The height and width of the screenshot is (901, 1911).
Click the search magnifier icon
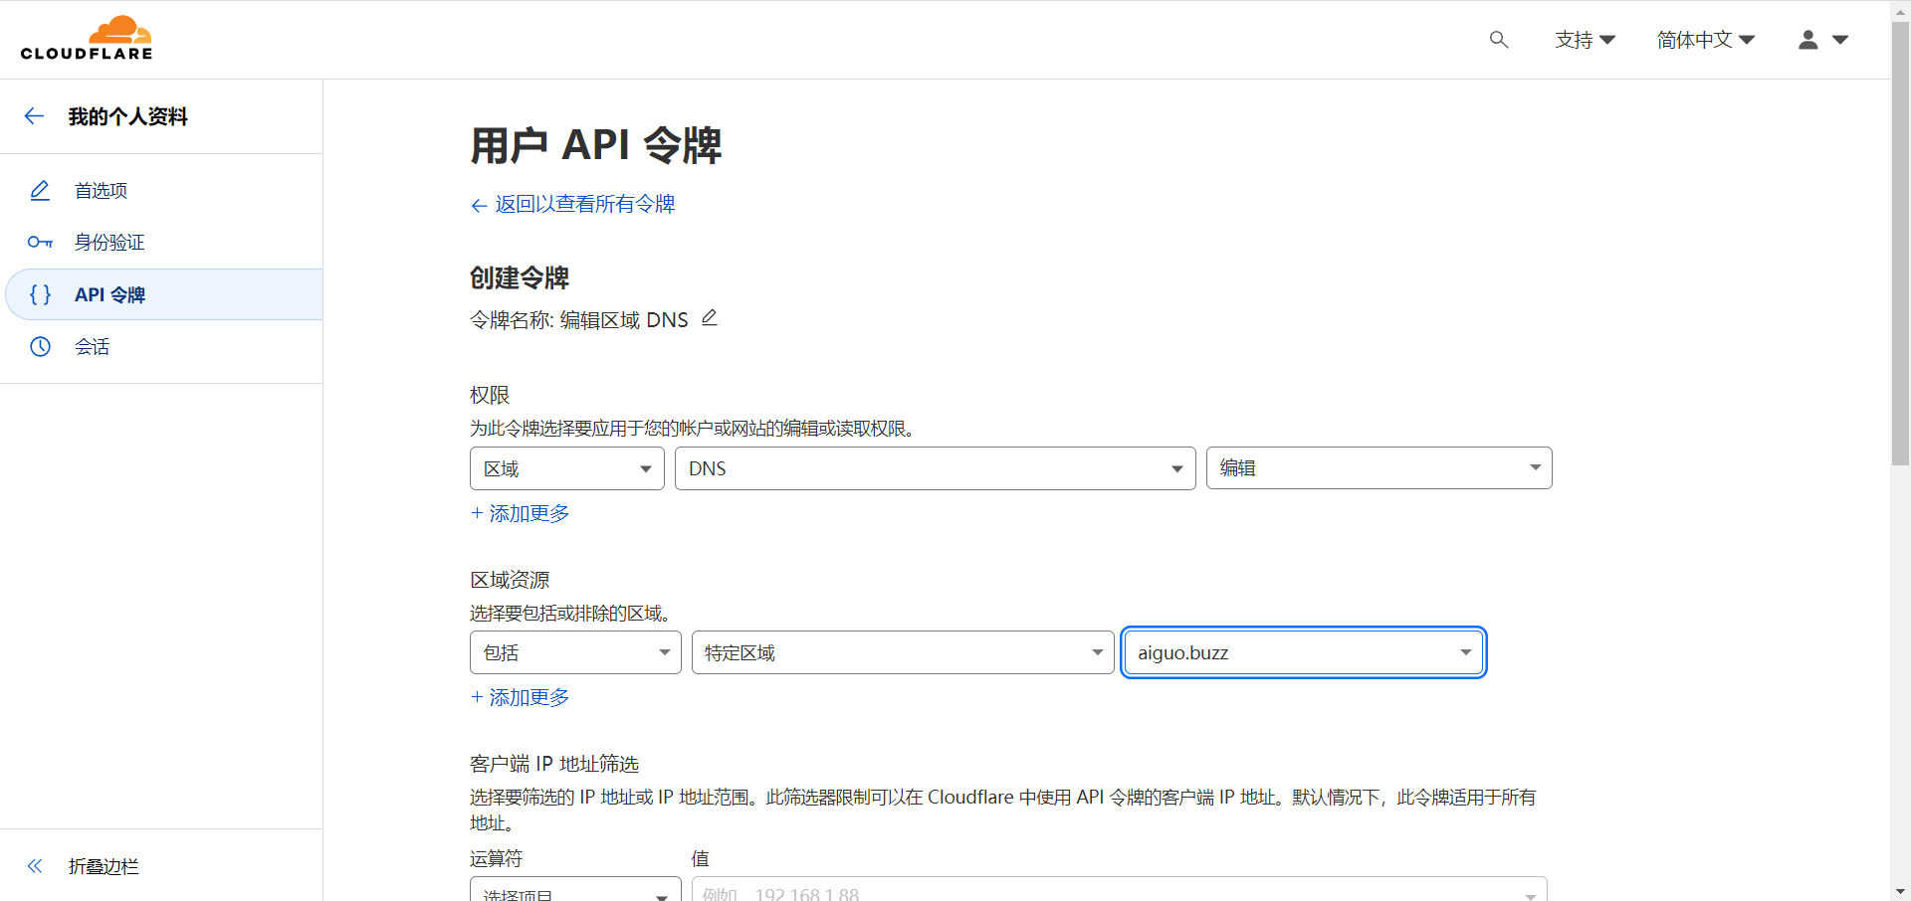point(1498,40)
